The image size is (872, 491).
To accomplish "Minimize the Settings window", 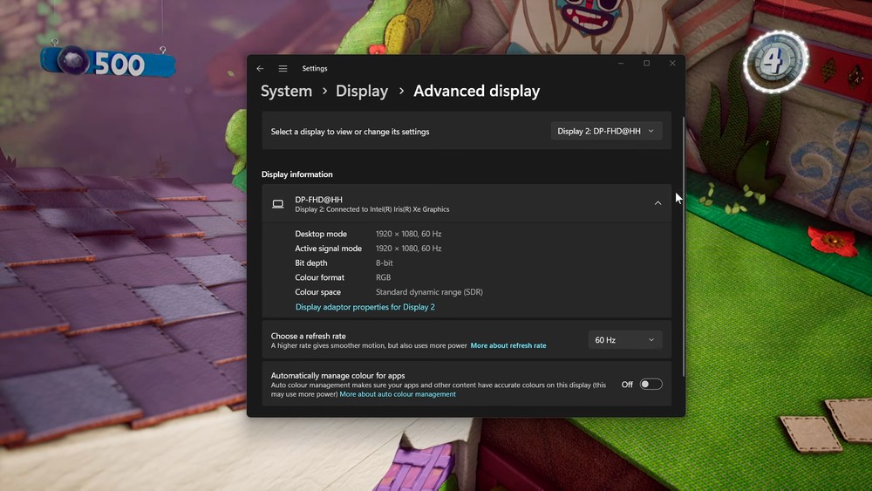I will point(620,64).
